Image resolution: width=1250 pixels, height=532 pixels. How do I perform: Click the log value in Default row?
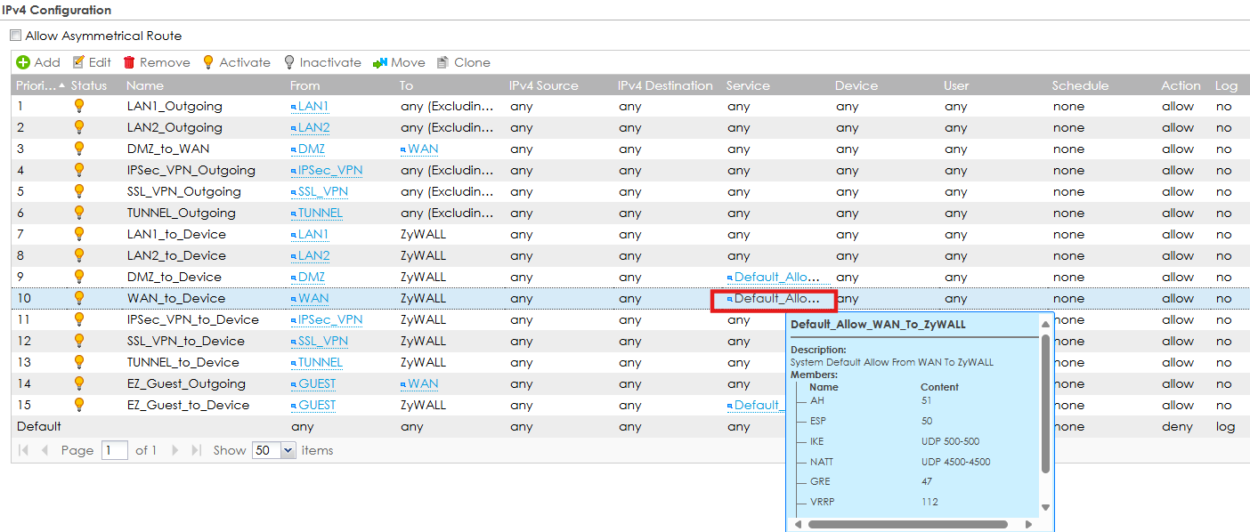pyautogui.click(x=1225, y=426)
